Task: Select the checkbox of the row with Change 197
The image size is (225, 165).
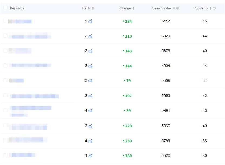Action: (x=5, y=95)
